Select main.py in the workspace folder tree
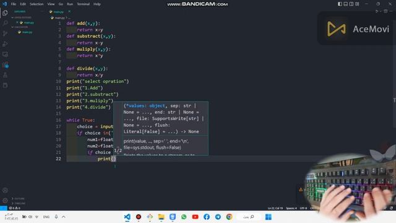The width and height of the screenshot is (396, 223). pos(27,32)
